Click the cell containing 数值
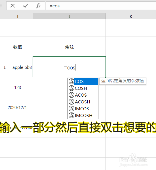This screenshot has height=170, width=156. (x=18, y=47)
